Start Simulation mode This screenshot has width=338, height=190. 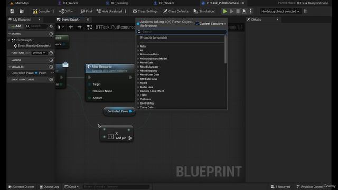point(204,11)
